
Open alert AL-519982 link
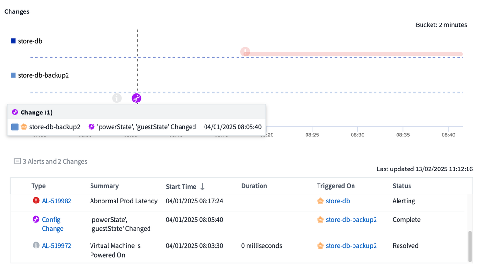(x=57, y=201)
